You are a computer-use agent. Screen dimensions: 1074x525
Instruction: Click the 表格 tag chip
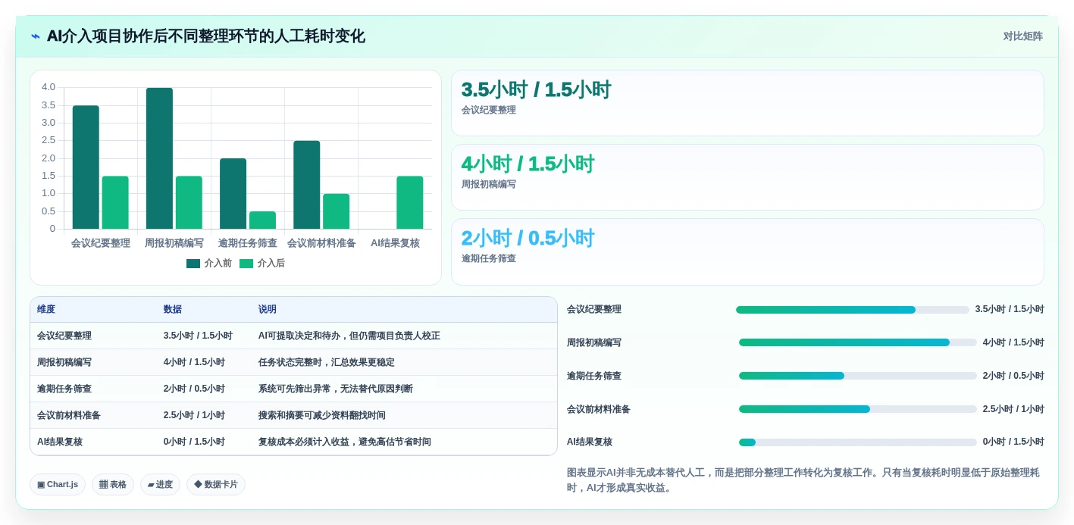(x=113, y=485)
